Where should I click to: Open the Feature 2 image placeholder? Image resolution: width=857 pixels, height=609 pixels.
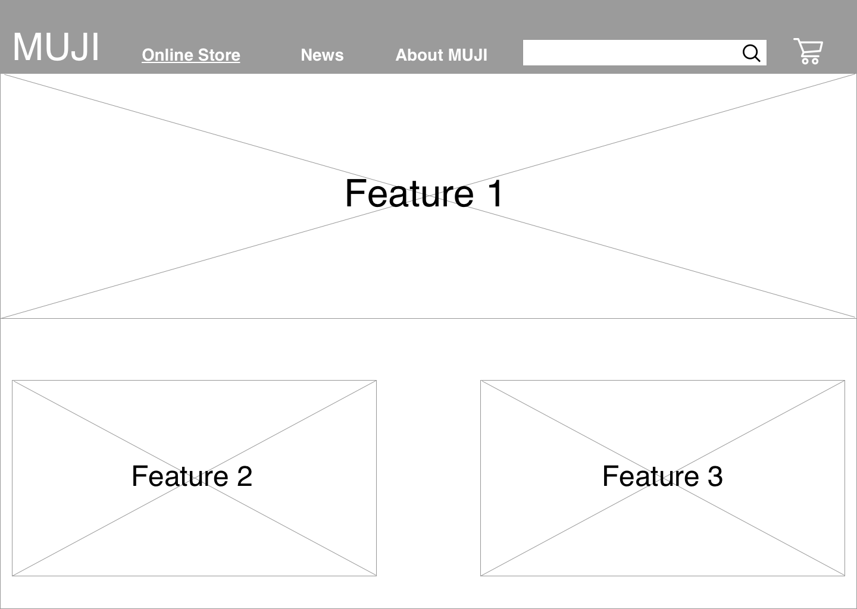point(194,478)
